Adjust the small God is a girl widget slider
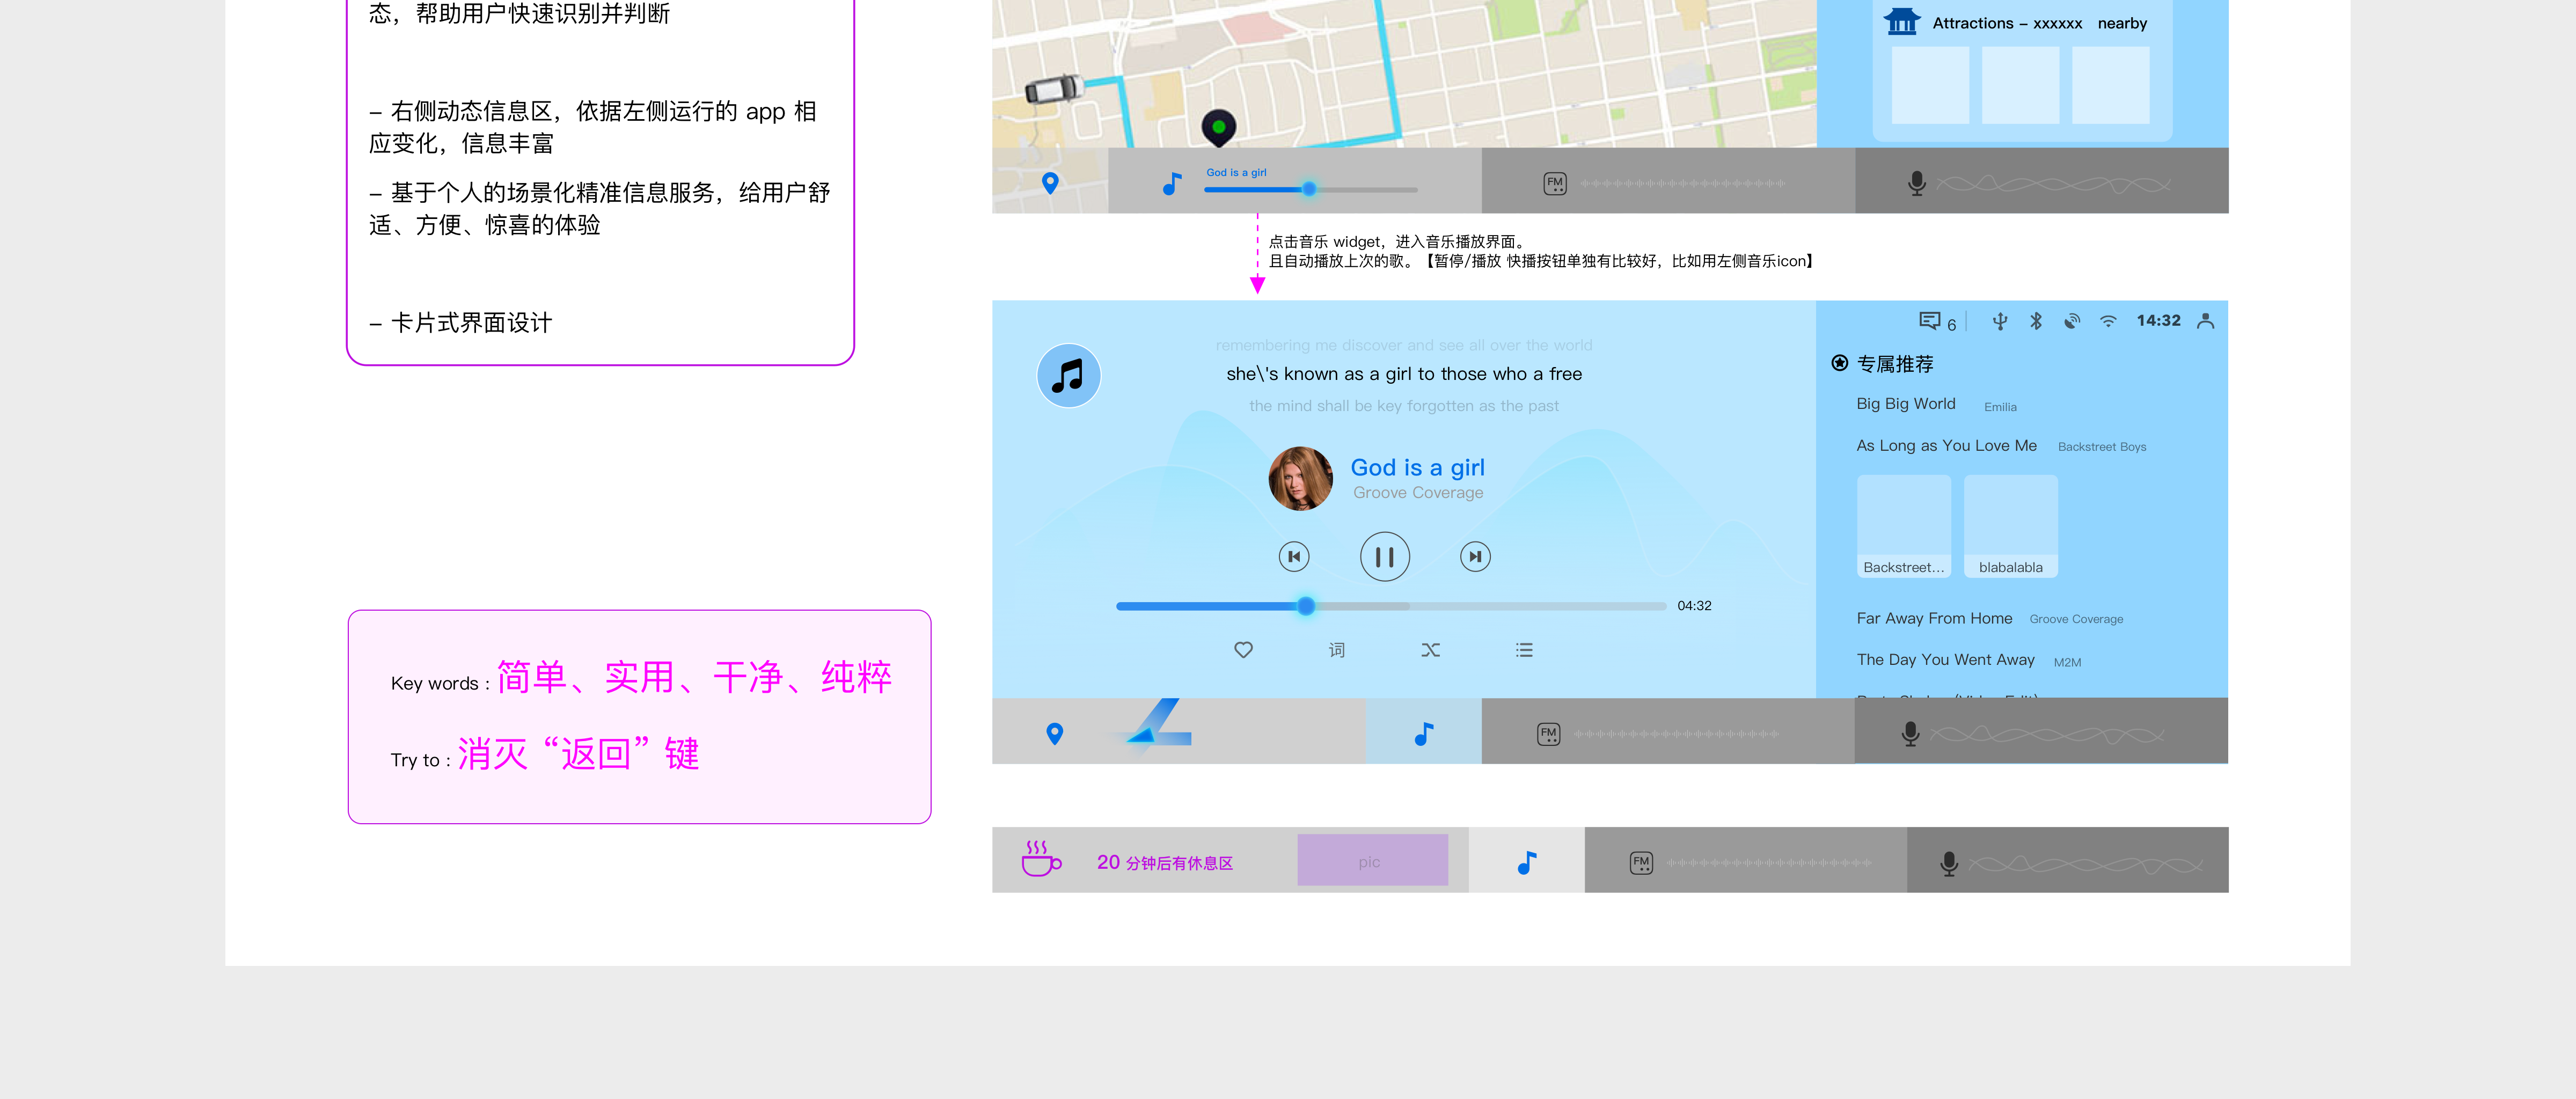 tap(1310, 189)
